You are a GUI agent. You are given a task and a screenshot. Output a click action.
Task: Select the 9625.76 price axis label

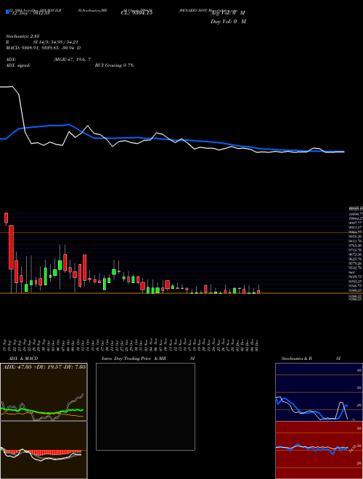coord(356,259)
